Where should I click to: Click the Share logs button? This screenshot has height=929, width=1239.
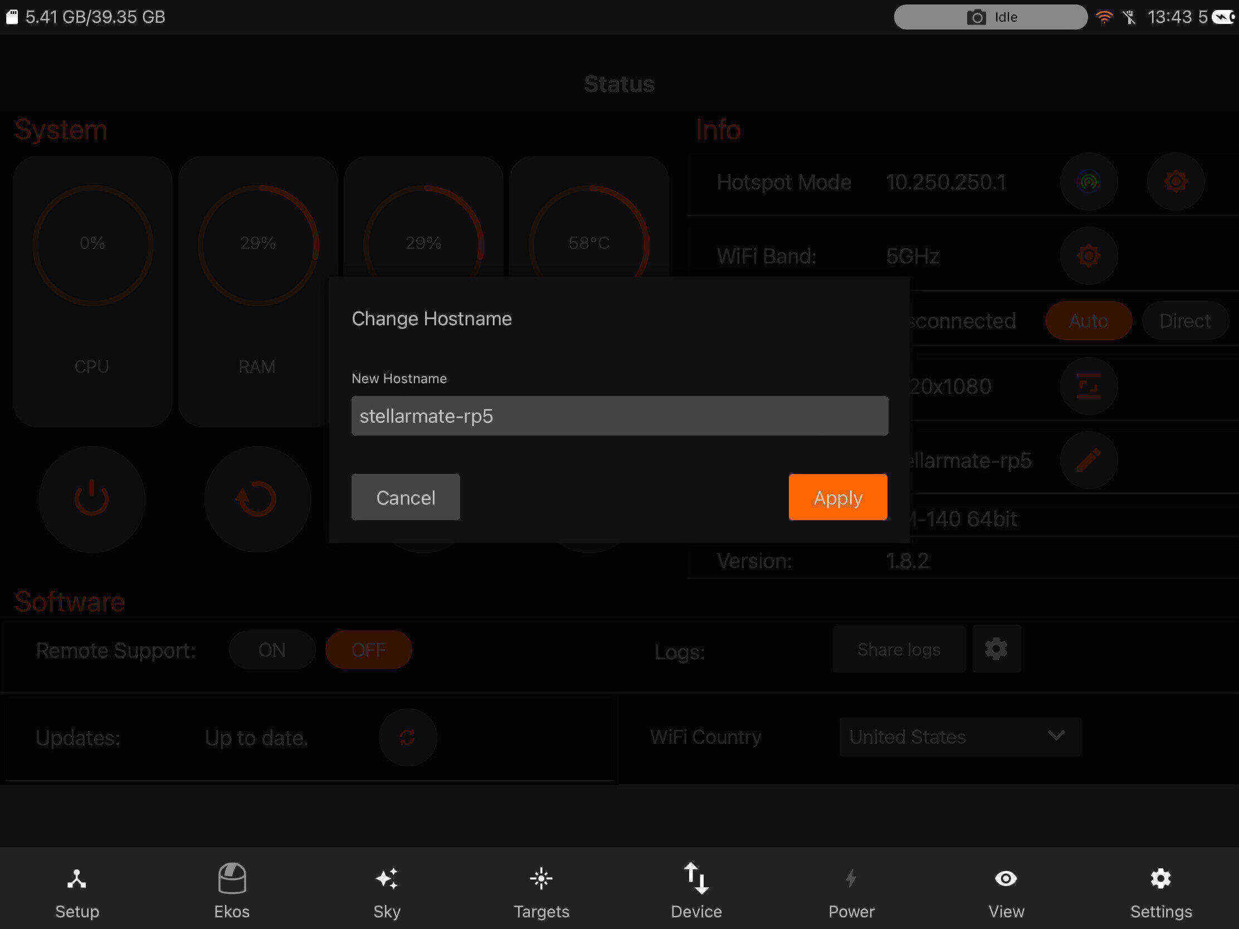pyautogui.click(x=899, y=649)
